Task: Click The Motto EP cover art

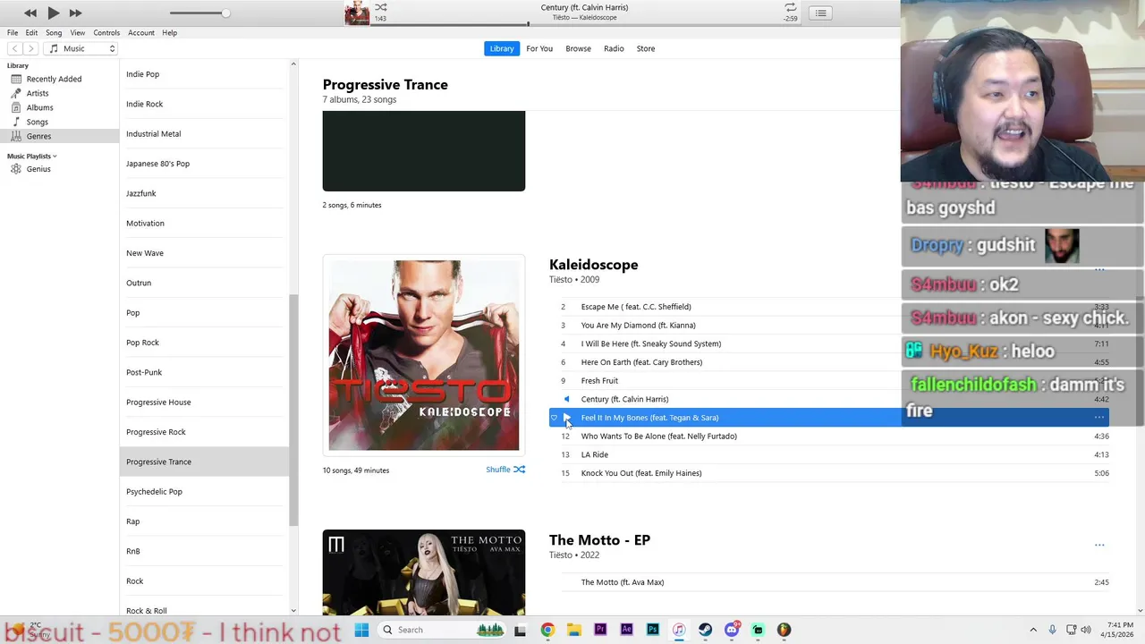Action: click(424, 572)
